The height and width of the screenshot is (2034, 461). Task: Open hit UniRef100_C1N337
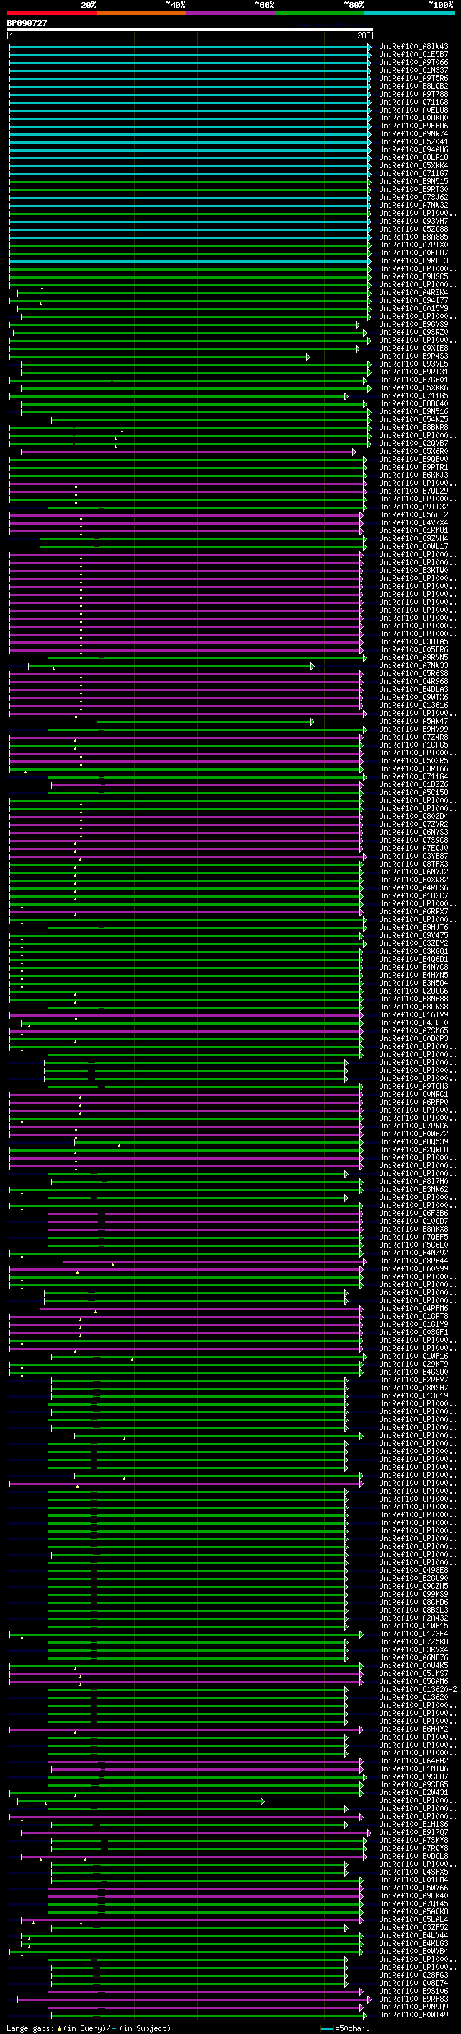click(x=413, y=70)
